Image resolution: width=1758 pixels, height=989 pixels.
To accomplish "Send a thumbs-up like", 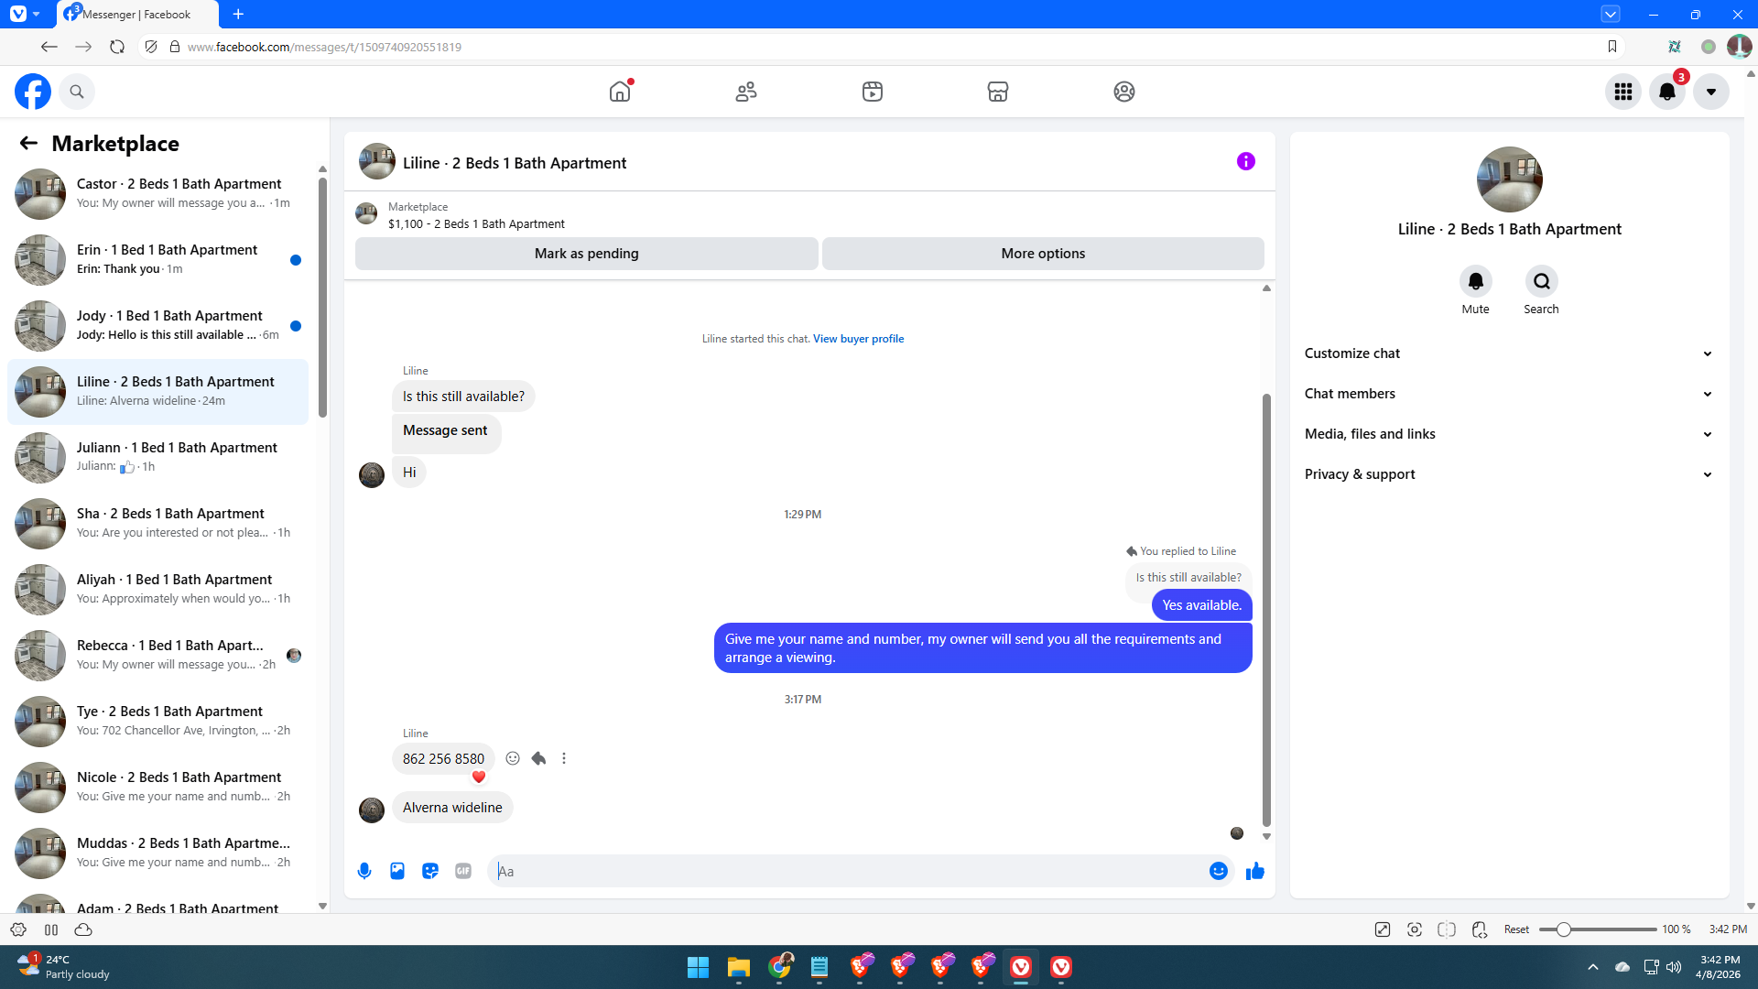I will [1254, 871].
